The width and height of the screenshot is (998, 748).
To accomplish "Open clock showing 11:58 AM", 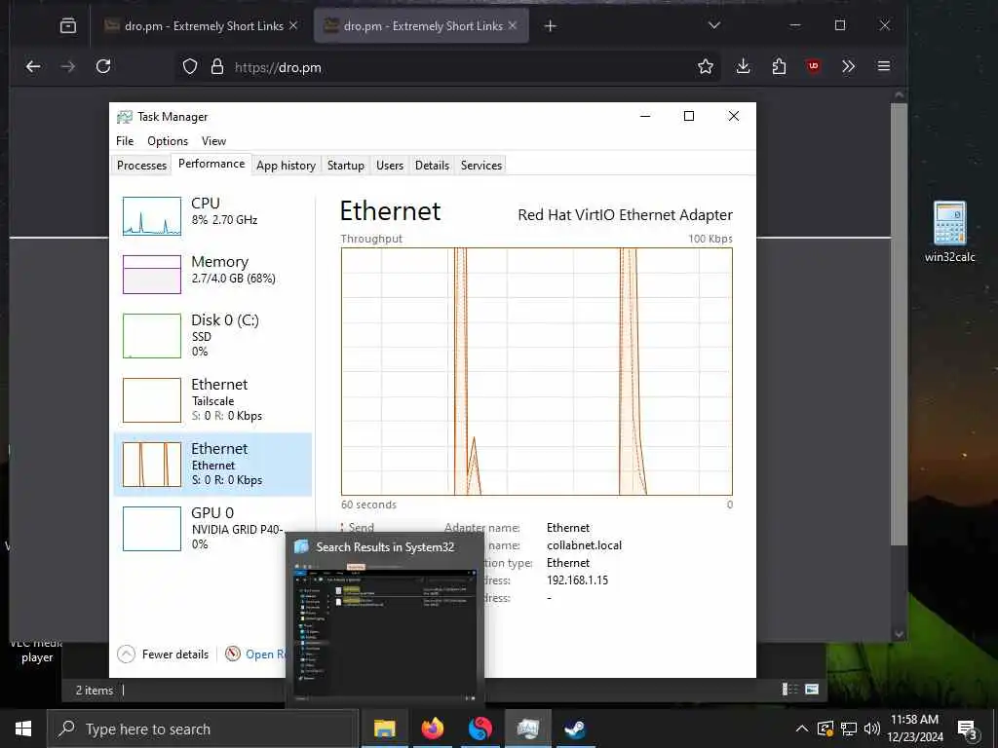I will point(914,729).
